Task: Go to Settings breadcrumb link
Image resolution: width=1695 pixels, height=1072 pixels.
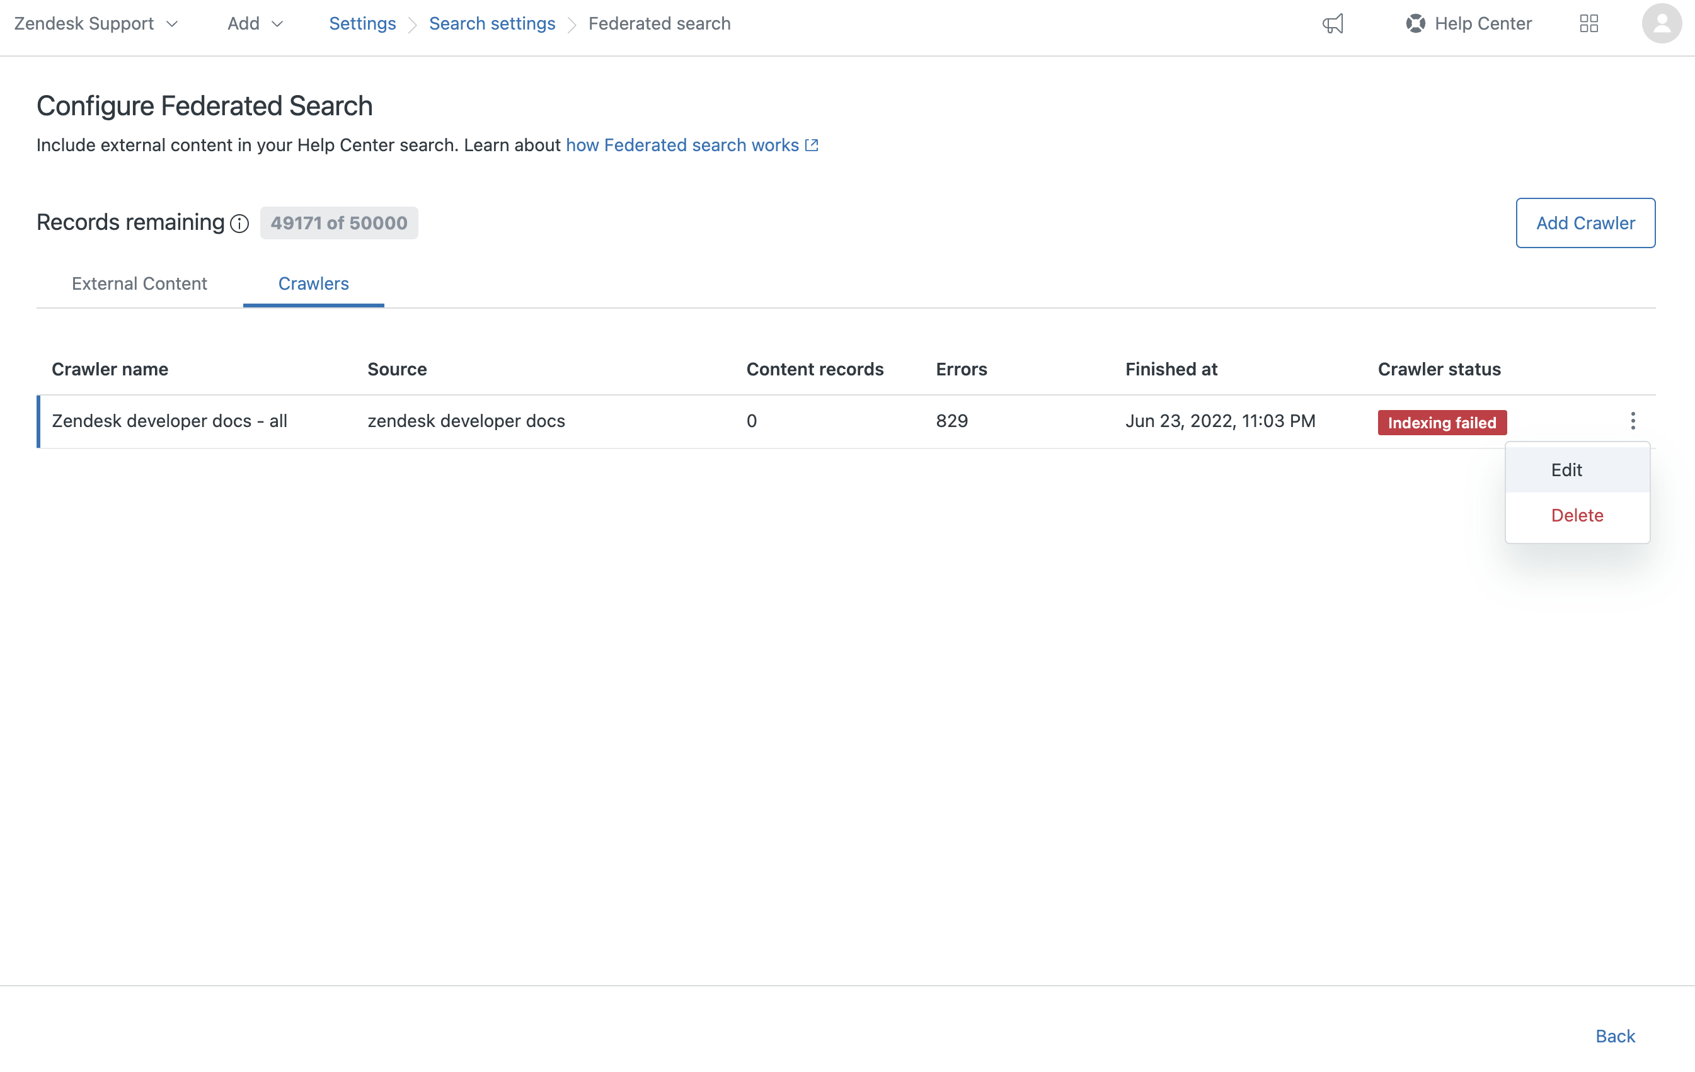Action: tap(362, 24)
